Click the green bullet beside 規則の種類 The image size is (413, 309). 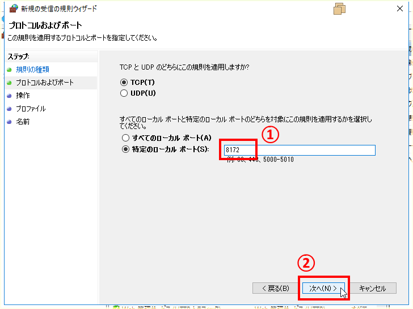9,70
